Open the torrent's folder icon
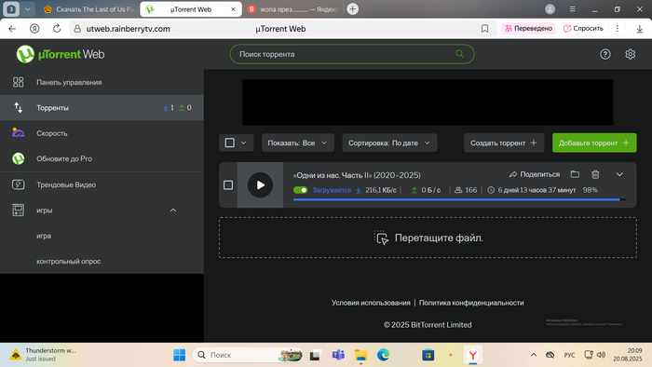 pos(575,174)
